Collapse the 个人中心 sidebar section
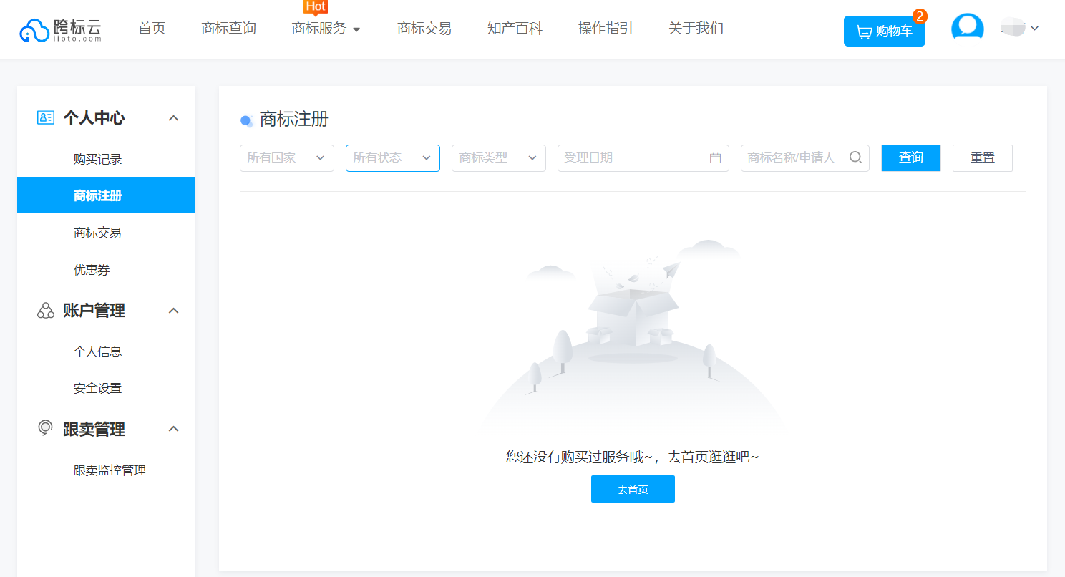Viewport: 1065px width, 577px height. click(173, 117)
